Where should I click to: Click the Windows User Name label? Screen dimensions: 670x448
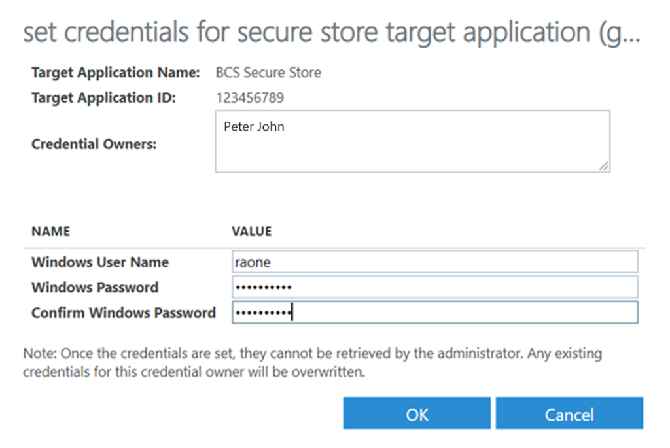100,262
